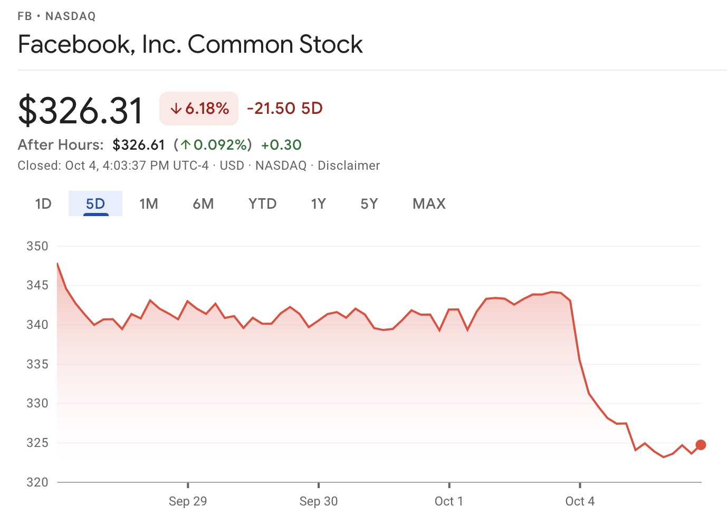Show year-to-date YTD chart
727x525 pixels.
pyautogui.click(x=262, y=204)
